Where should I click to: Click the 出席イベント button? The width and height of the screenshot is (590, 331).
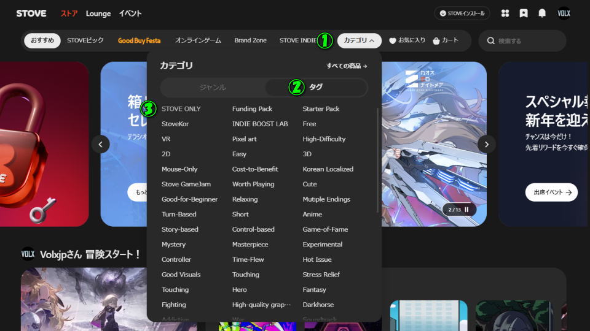[551, 192]
